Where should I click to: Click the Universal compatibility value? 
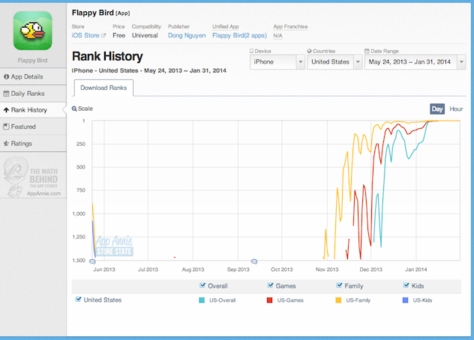tap(145, 35)
